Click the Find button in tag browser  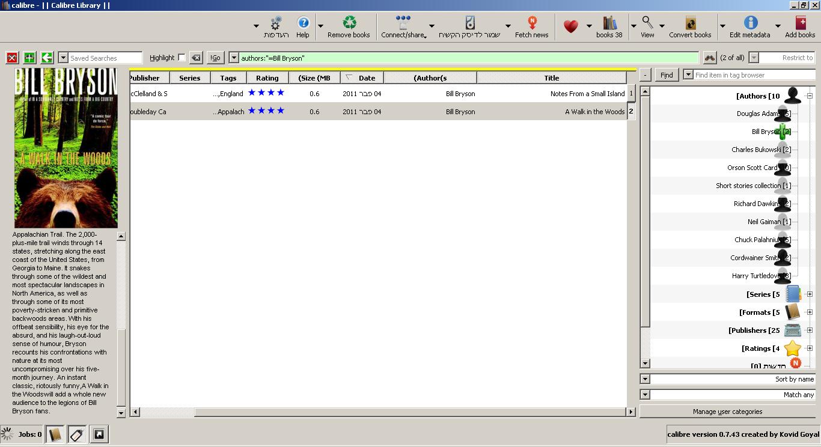667,75
